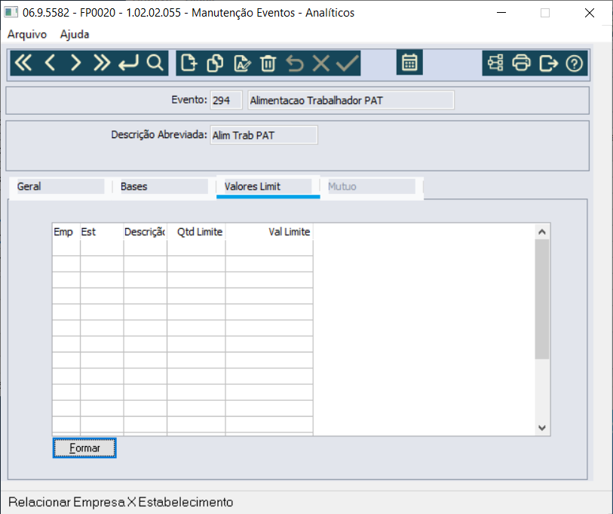Image resolution: width=613 pixels, height=514 pixels.
Task: Copy the current record icon
Action: click(x=215, y=63)
